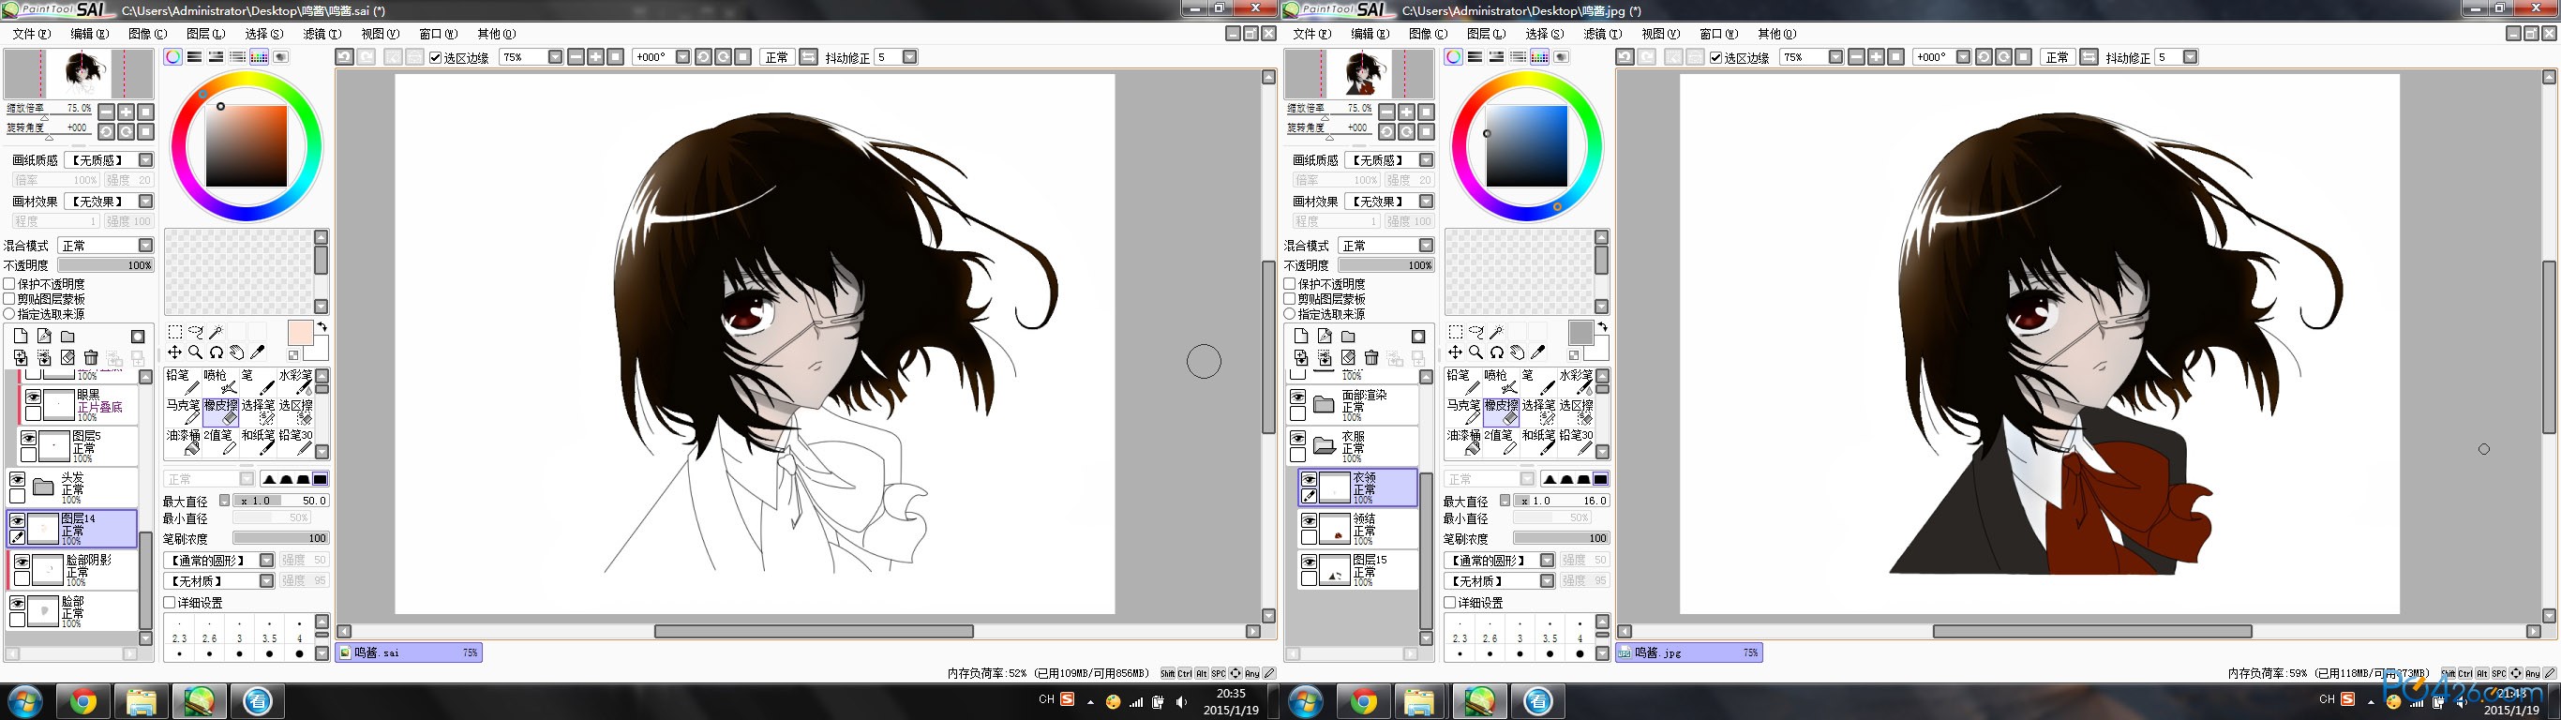Open Chrome from left taskbar
Image resolution: width=2561 pixels, height=720 pixels.
coord(82,702)
